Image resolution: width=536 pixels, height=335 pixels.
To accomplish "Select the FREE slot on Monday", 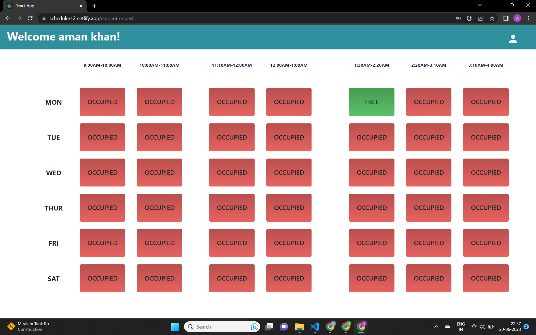I will point(372,102).
